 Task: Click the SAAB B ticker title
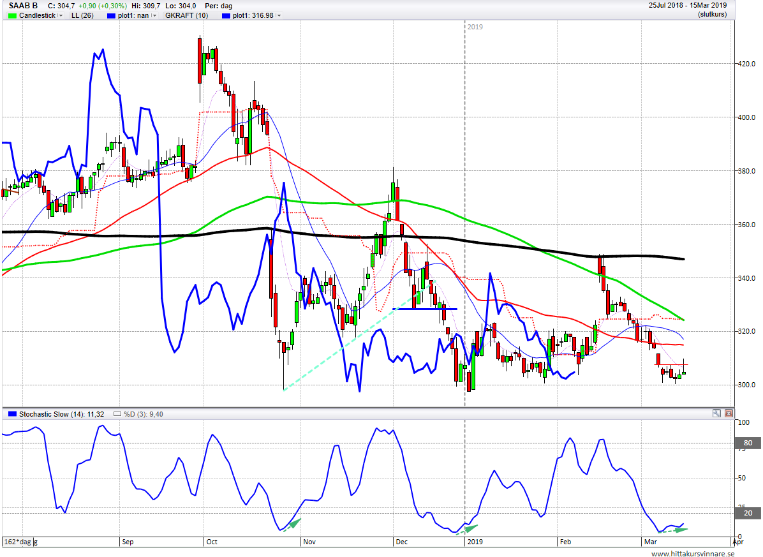click(x=23, y=6)
